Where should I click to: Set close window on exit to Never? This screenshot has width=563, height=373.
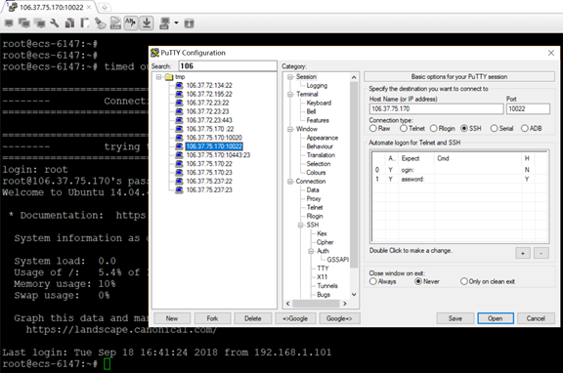(418, 281)
